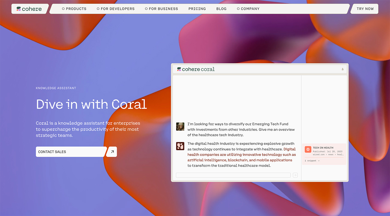This screenshot has height=216, width=390.
Task: Focus the Coral chat message input field
Action: click(x=233, y=175)
